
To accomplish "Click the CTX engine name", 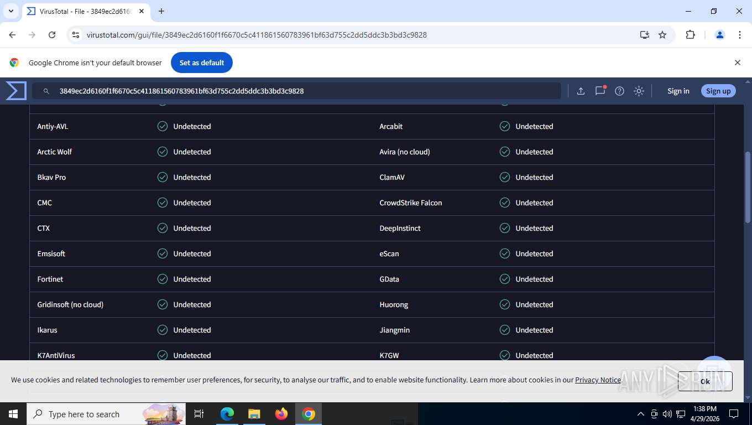I will (44, 228).
